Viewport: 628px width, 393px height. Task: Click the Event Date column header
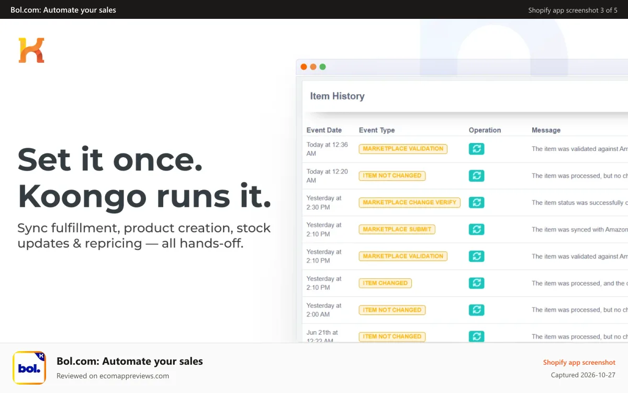[x=324, y=130]
